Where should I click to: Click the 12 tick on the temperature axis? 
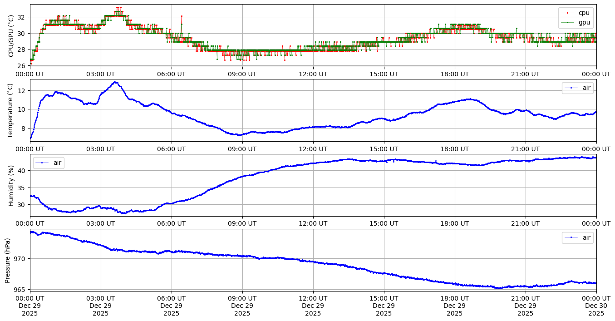(23, 90)
